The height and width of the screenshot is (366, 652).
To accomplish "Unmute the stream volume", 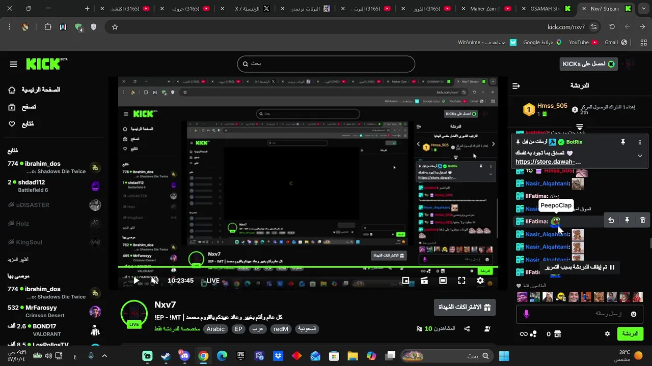I will pos(155,280).
